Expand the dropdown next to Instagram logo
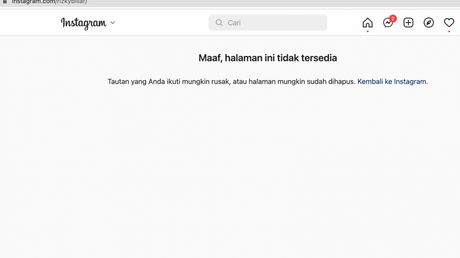460x258 pixels. pos(112,23)
